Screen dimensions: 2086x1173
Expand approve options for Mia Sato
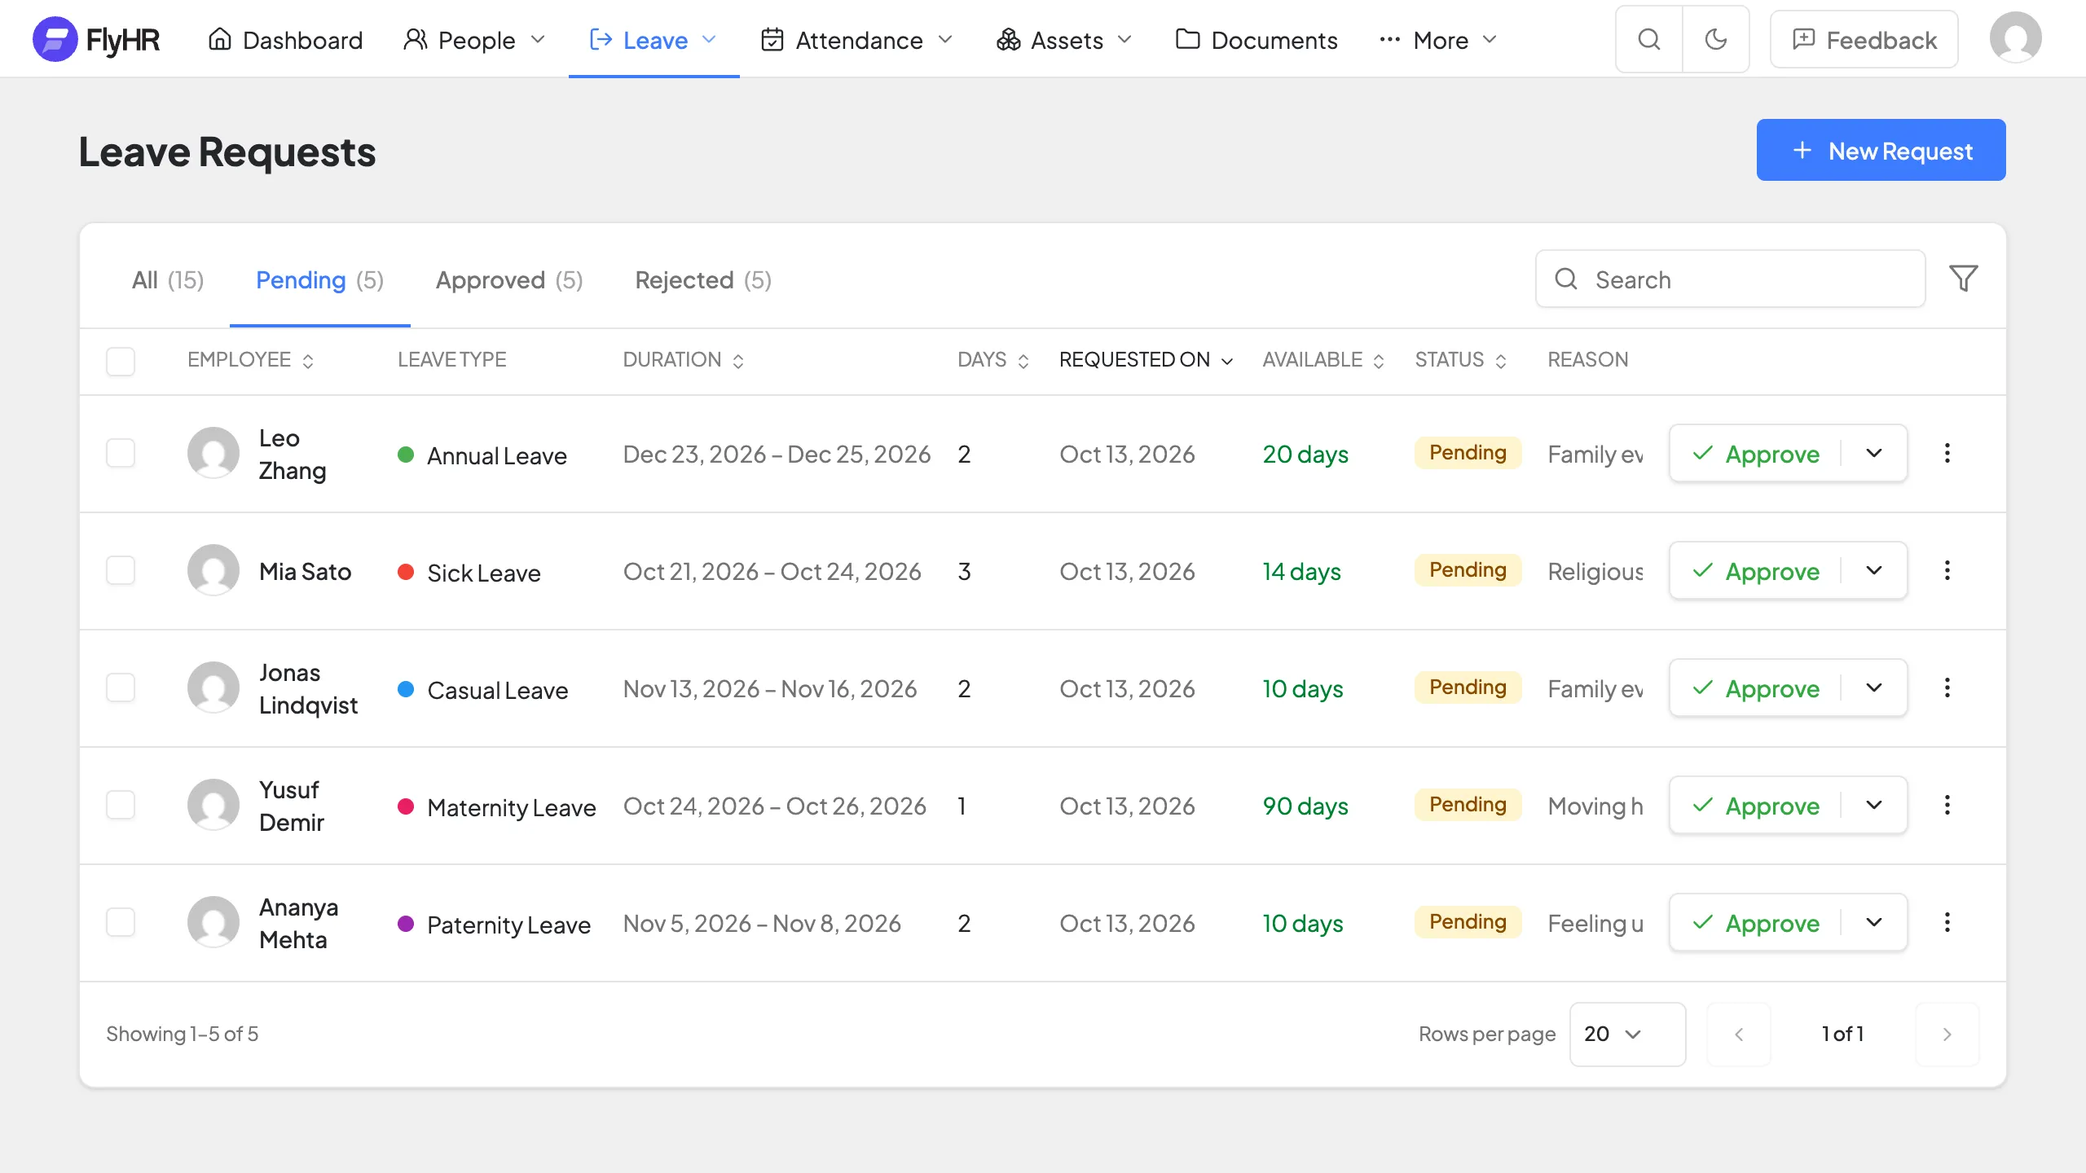[1874, 570]
